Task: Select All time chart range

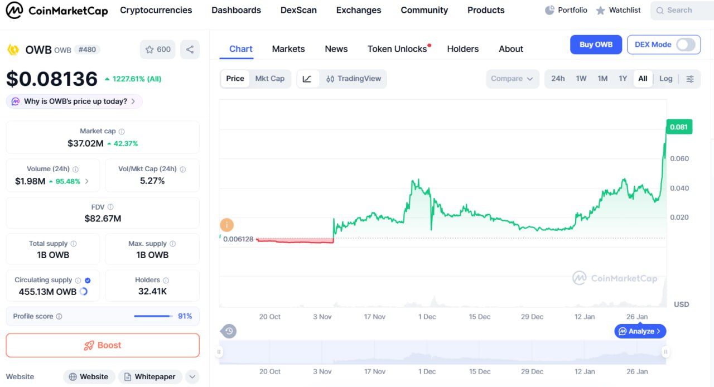Action: (643, 79)
